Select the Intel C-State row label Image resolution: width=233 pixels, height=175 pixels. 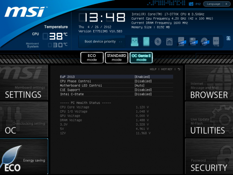point(72,94)
